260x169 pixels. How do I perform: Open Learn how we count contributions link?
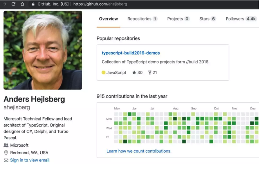[x=139, y=151]
